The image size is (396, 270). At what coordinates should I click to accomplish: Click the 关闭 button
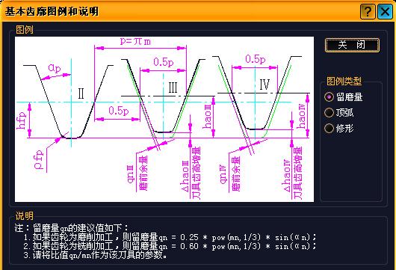pyautogui.click(x=352, y=45)
